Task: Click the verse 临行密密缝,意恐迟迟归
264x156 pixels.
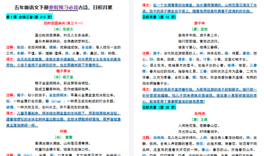Action: [199, 42]
